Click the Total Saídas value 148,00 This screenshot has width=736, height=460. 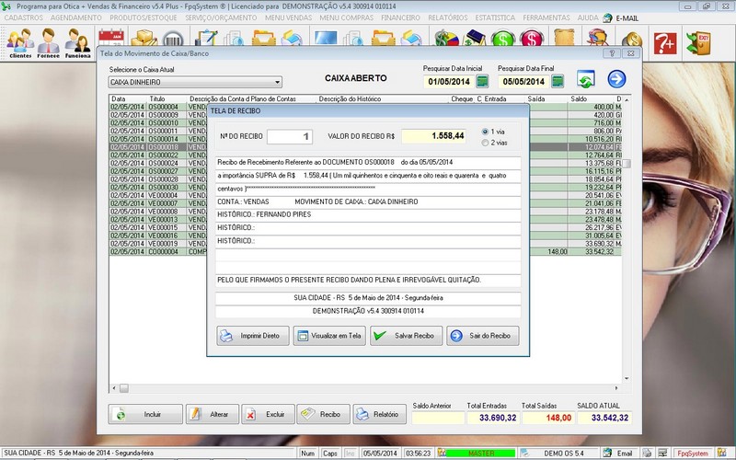click(x=548, y=418)
